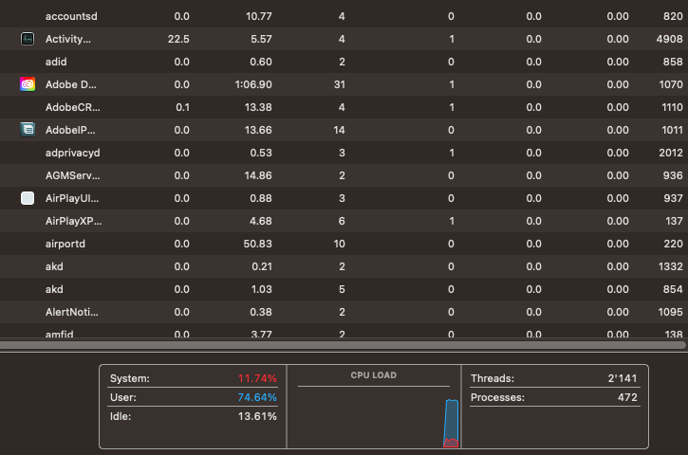
Task: Click the System CPU percentage 11.74%
Action: point(257,378)
